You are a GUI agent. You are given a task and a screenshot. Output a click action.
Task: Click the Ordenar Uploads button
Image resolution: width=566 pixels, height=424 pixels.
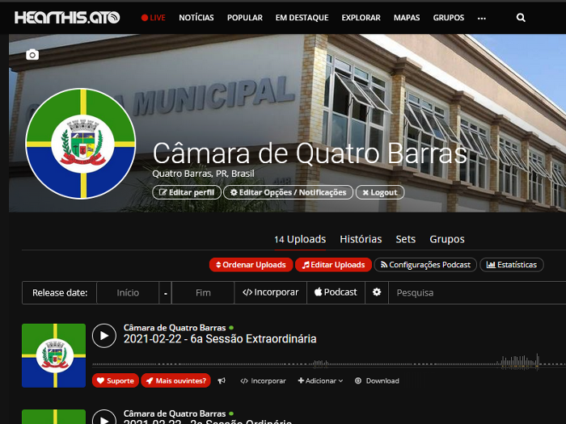251,265
